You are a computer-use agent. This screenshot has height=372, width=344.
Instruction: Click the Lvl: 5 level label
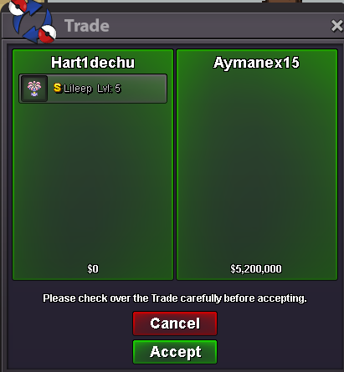tap(109, 89)
